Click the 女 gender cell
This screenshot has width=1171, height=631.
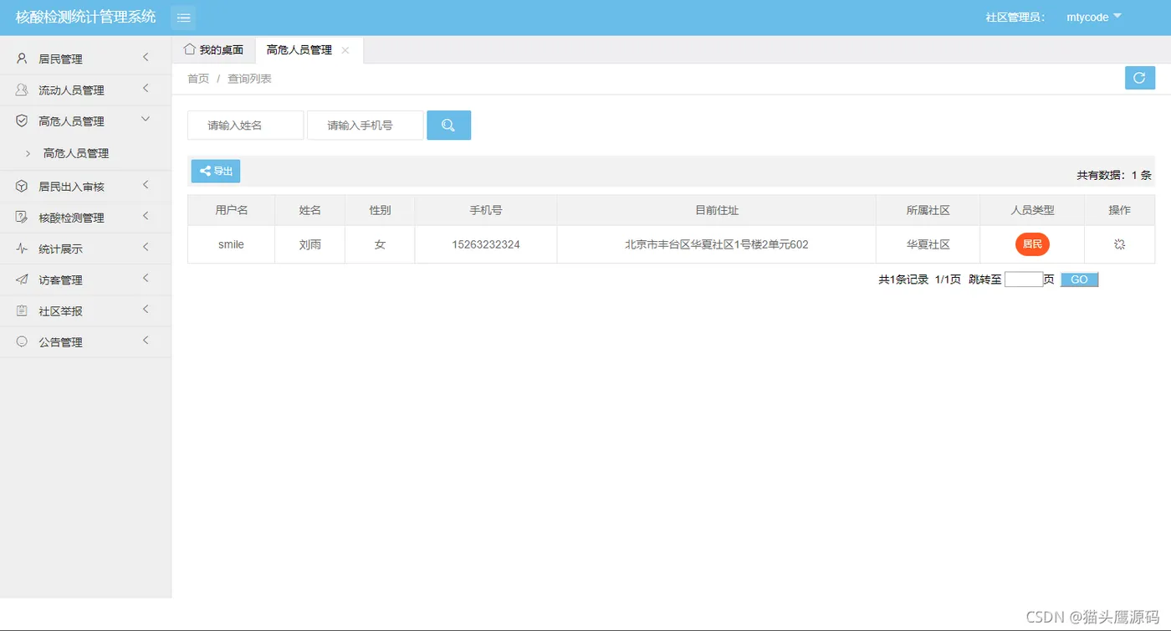(x=380, y=244)
